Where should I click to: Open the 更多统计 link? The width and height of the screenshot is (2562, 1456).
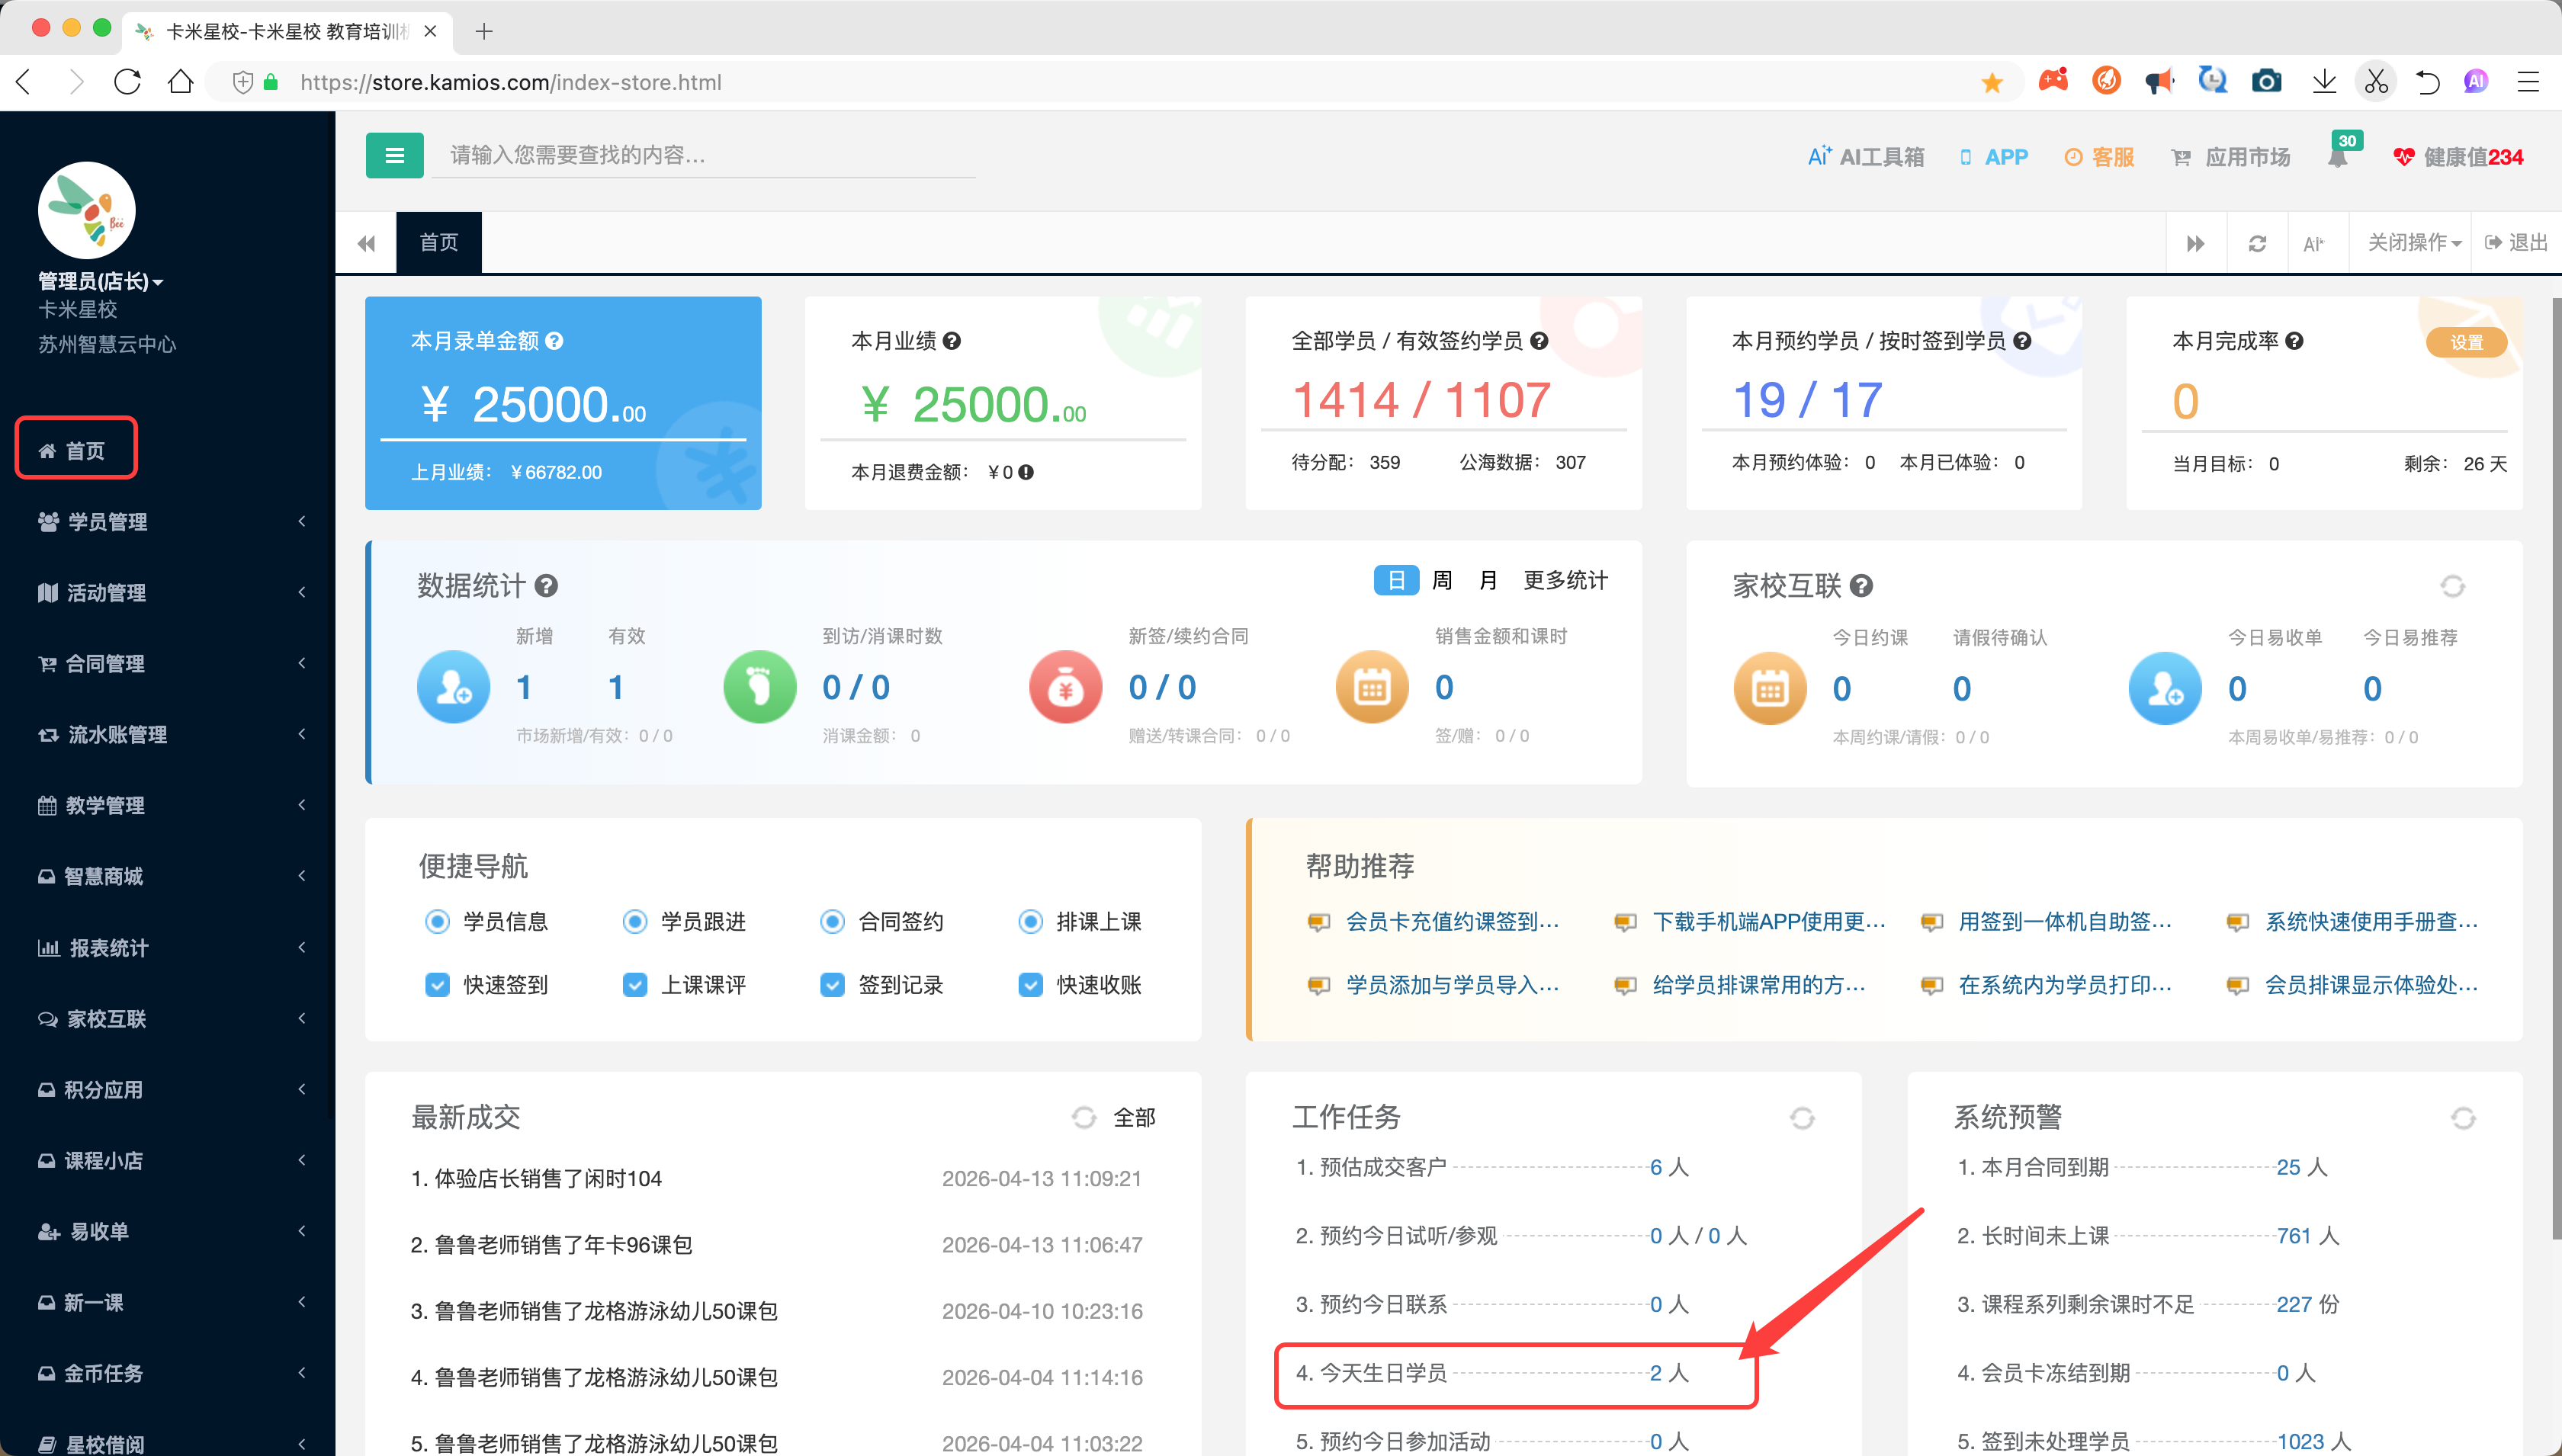[x=1565, y=580]
